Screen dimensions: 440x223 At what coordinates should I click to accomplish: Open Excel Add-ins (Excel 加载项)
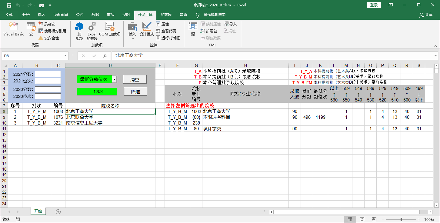92,31
